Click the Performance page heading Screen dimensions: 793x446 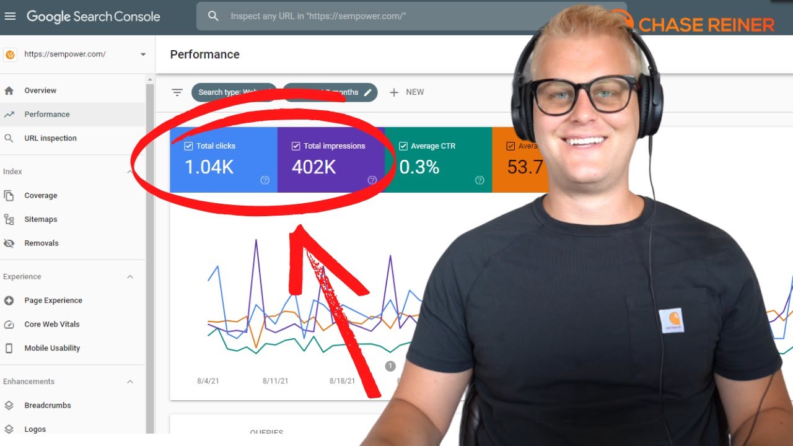click(x=205, y=55)
